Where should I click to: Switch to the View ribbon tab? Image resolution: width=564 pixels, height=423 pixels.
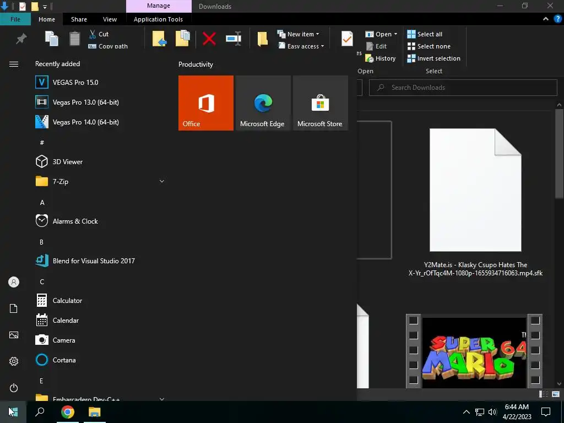(110, 19)
